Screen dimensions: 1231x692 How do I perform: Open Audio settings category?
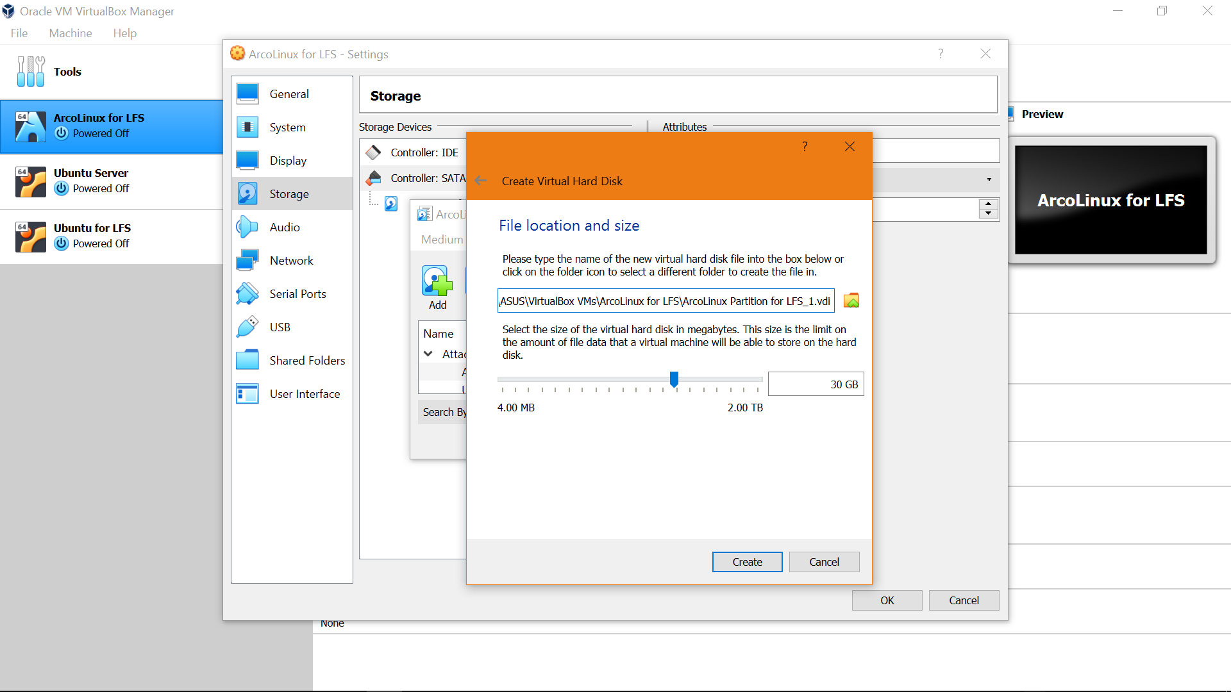pos(292,227)
